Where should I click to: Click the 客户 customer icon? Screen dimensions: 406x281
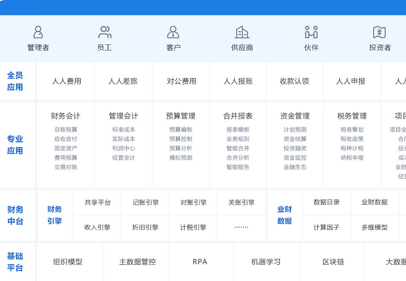173,32
